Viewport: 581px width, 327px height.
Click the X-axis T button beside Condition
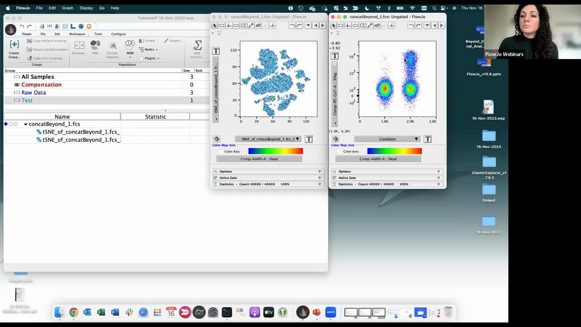428,139
